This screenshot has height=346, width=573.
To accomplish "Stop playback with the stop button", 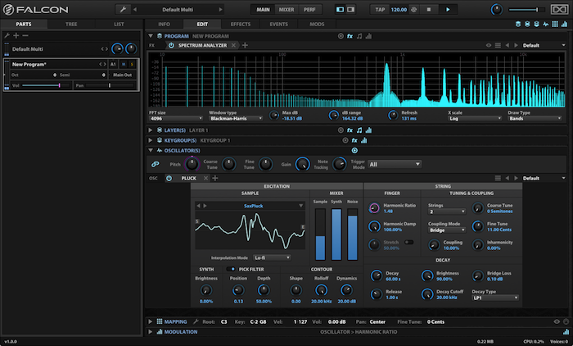I will point(429,10).
